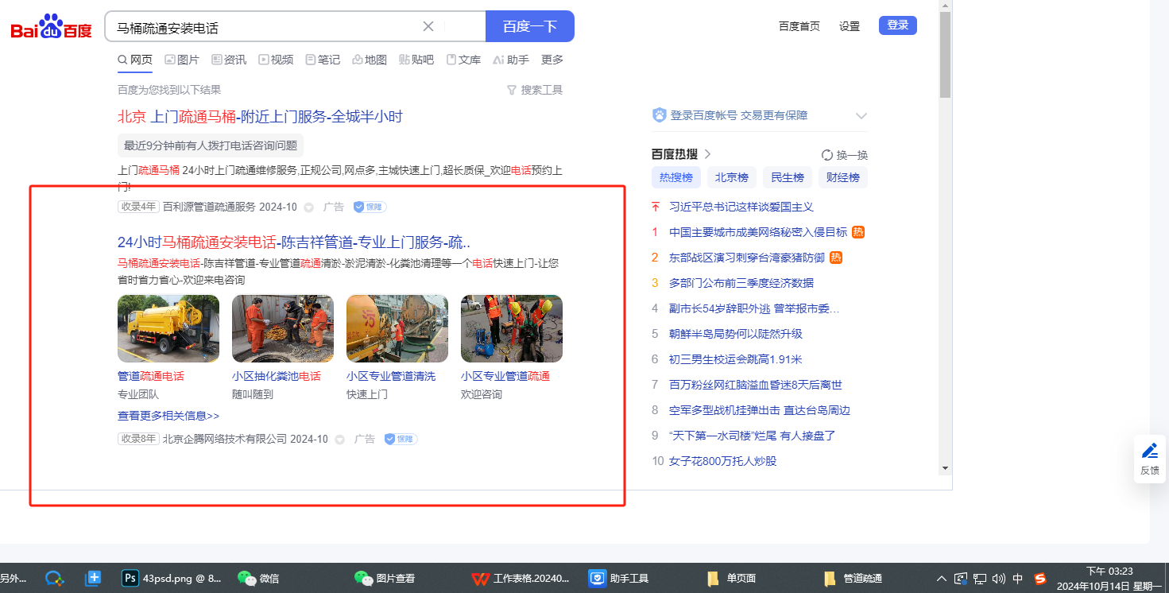Expand dropdown arrow beside 北京企腾网络技术有限公司 2024-10
Screen dimensions: 1169x593
[x=340, y=440]
